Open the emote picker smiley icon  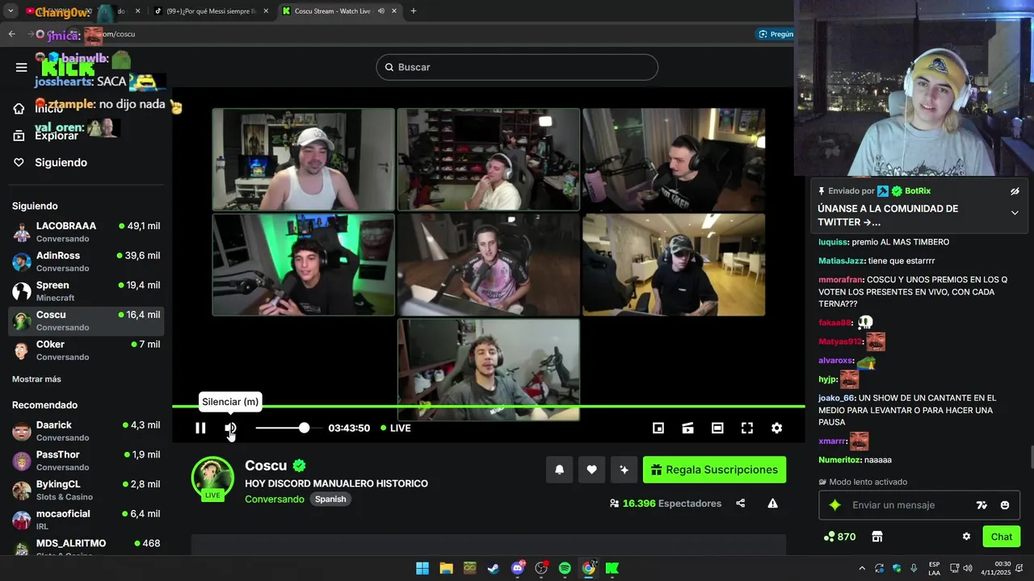point(1005,505)
